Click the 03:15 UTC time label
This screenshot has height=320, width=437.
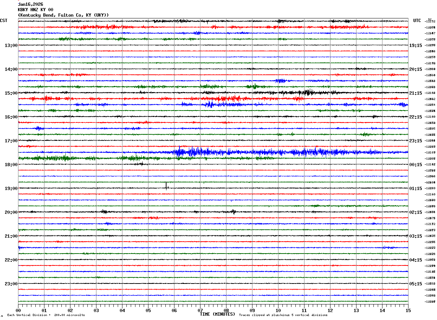[416, 236]
